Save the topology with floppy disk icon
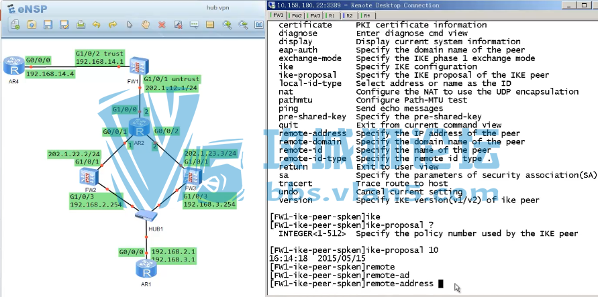This screenshot has height=297, width=598. pyautogui.click(x=48, y=25)
